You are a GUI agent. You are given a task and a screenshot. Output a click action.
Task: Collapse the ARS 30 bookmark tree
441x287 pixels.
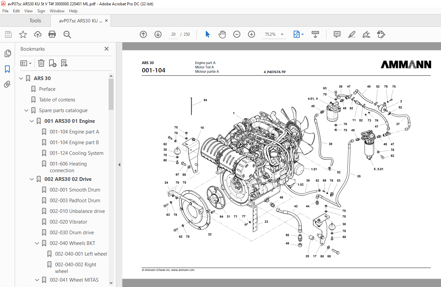coord(21,78)
